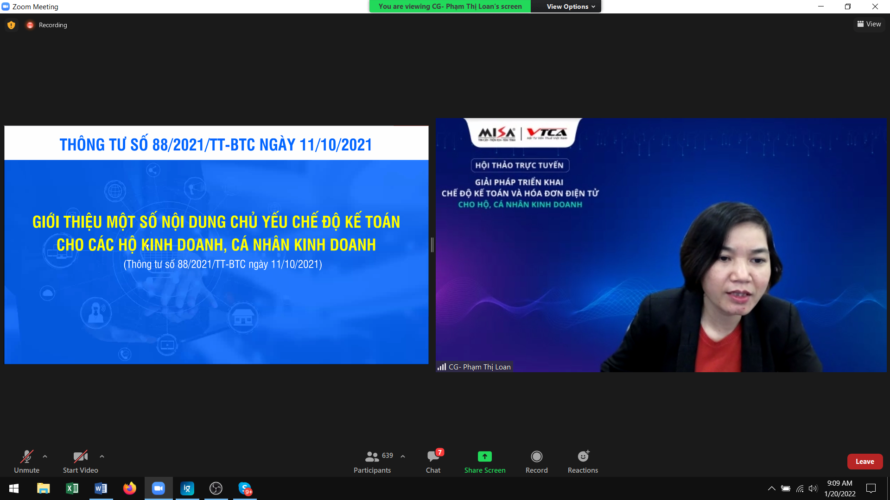
Task: Open the Chat panel icon
Action: pyautogui.click(x=433, y=457)
